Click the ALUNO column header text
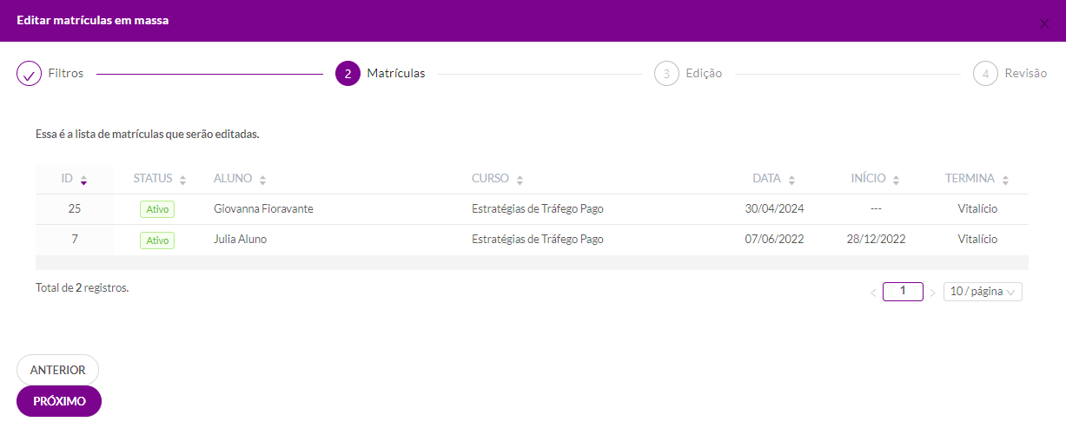Viewport: 1066px width, 448px height. tap(233, 179)
